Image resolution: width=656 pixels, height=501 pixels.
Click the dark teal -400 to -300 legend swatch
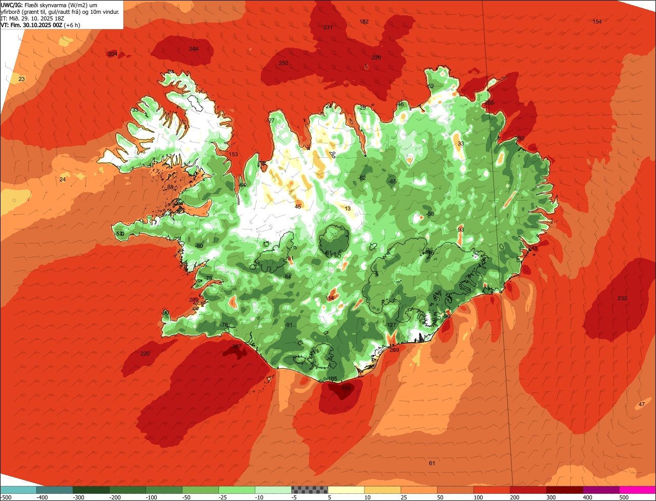(x=55, y=490)
